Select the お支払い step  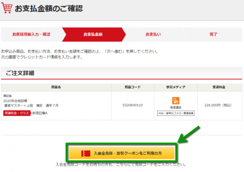(x=153, y=35)
